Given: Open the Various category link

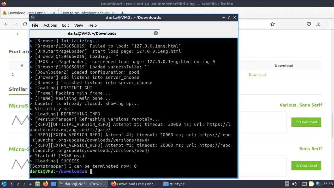Looking at the screenshot, I should [288, 105].
